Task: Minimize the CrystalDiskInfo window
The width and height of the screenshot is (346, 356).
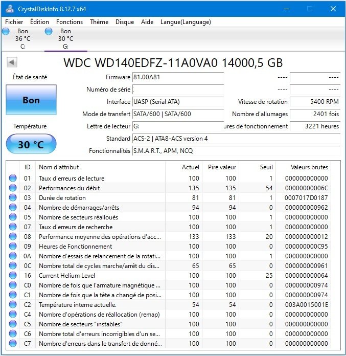Action: (x=287, y=9)
